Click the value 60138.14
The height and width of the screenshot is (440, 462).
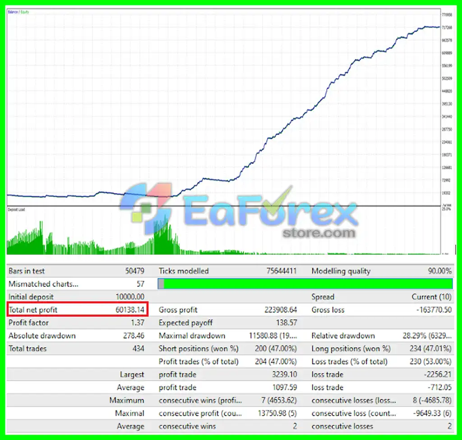[130, 310]
